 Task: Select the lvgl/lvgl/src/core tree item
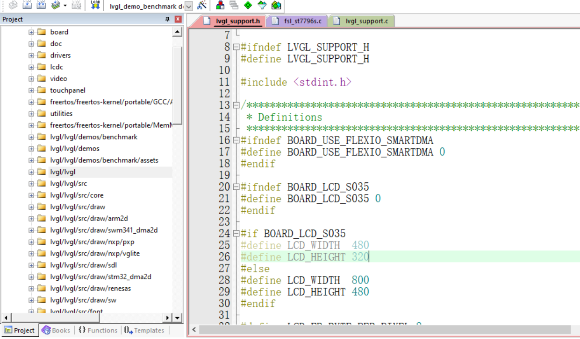[77, 195]
